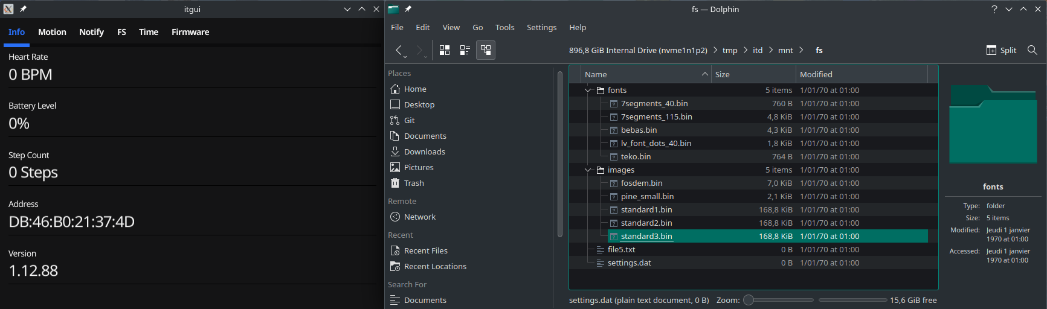Open the search magnifier in Dolphin
1047x309 pixels.
click(1033, 50)
